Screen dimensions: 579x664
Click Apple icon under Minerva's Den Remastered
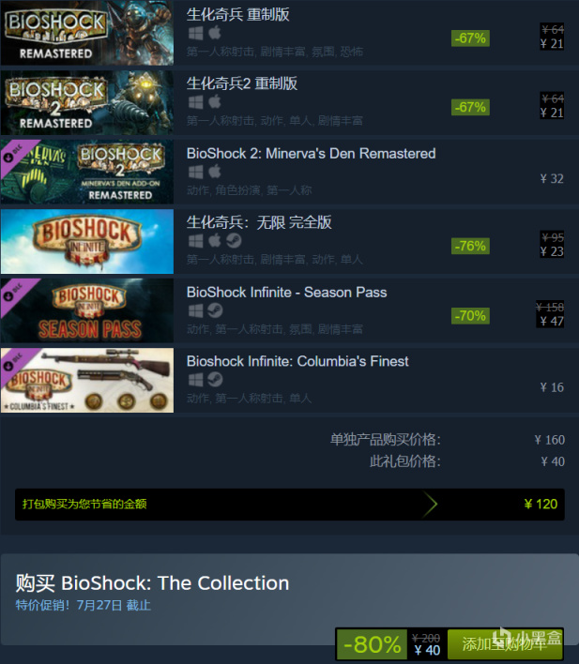[215, 171]
